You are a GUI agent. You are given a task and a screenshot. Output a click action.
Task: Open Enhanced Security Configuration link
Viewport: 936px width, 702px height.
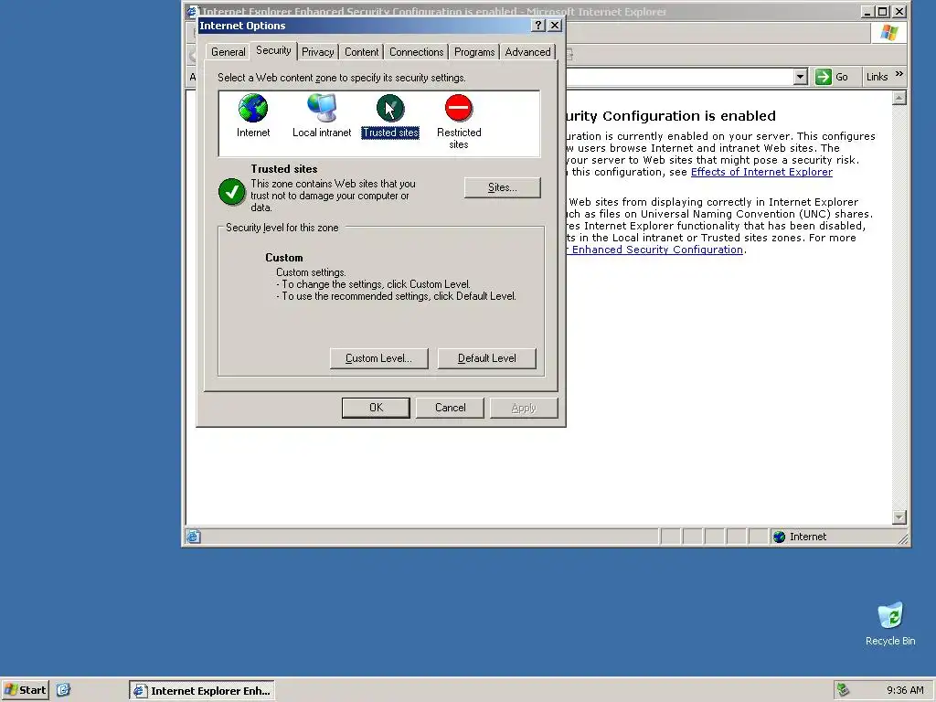click(656, 250)
